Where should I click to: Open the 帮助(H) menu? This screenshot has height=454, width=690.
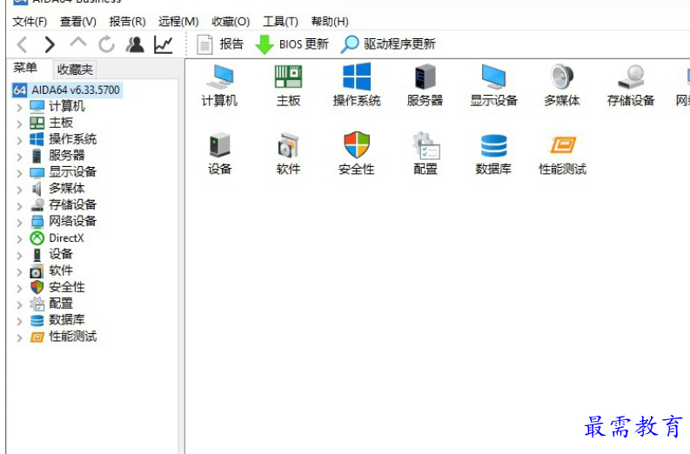point(330,22)
